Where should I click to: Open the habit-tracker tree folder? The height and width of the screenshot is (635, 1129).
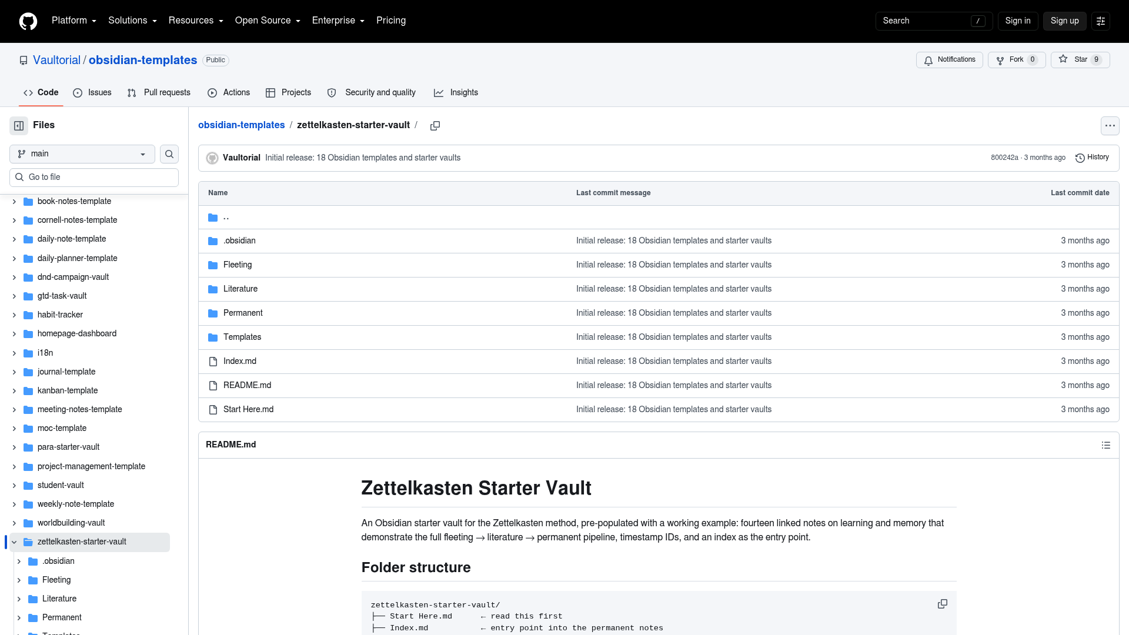pyautogui.click(x=60, y=315)
